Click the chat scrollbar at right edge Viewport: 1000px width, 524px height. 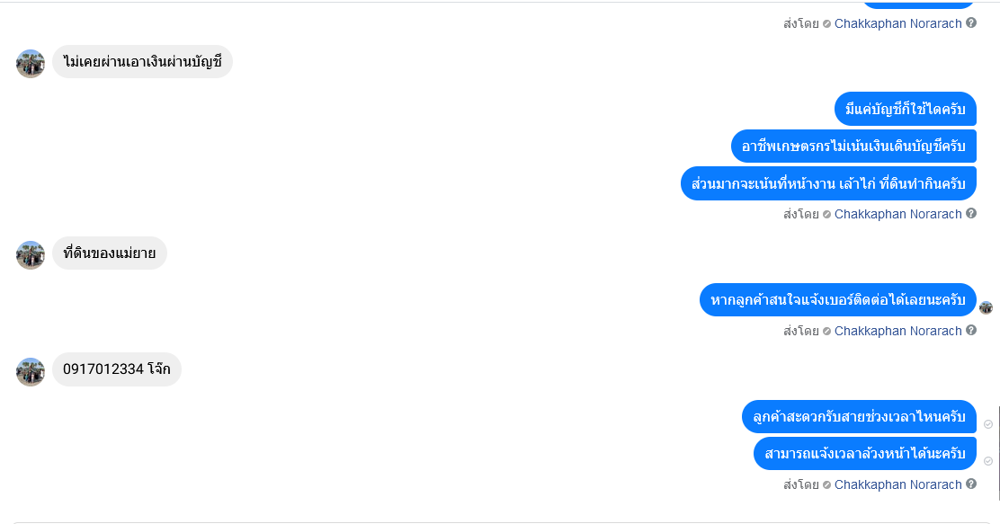point(998,453)
